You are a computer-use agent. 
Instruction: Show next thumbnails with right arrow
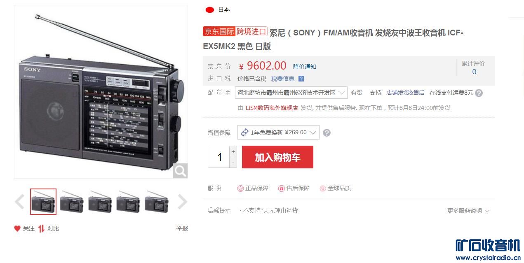[x=183, y=202]
